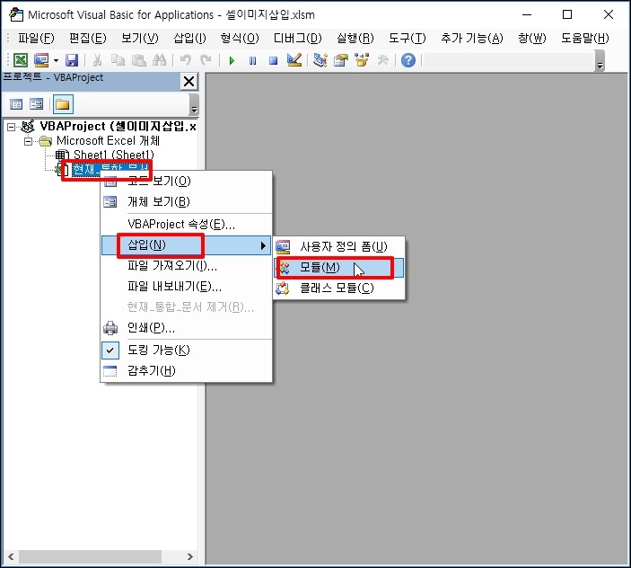631x568 pixels.
Task: Choose 파일 내보내기(E)... in context menu
Action: [187, 287]
